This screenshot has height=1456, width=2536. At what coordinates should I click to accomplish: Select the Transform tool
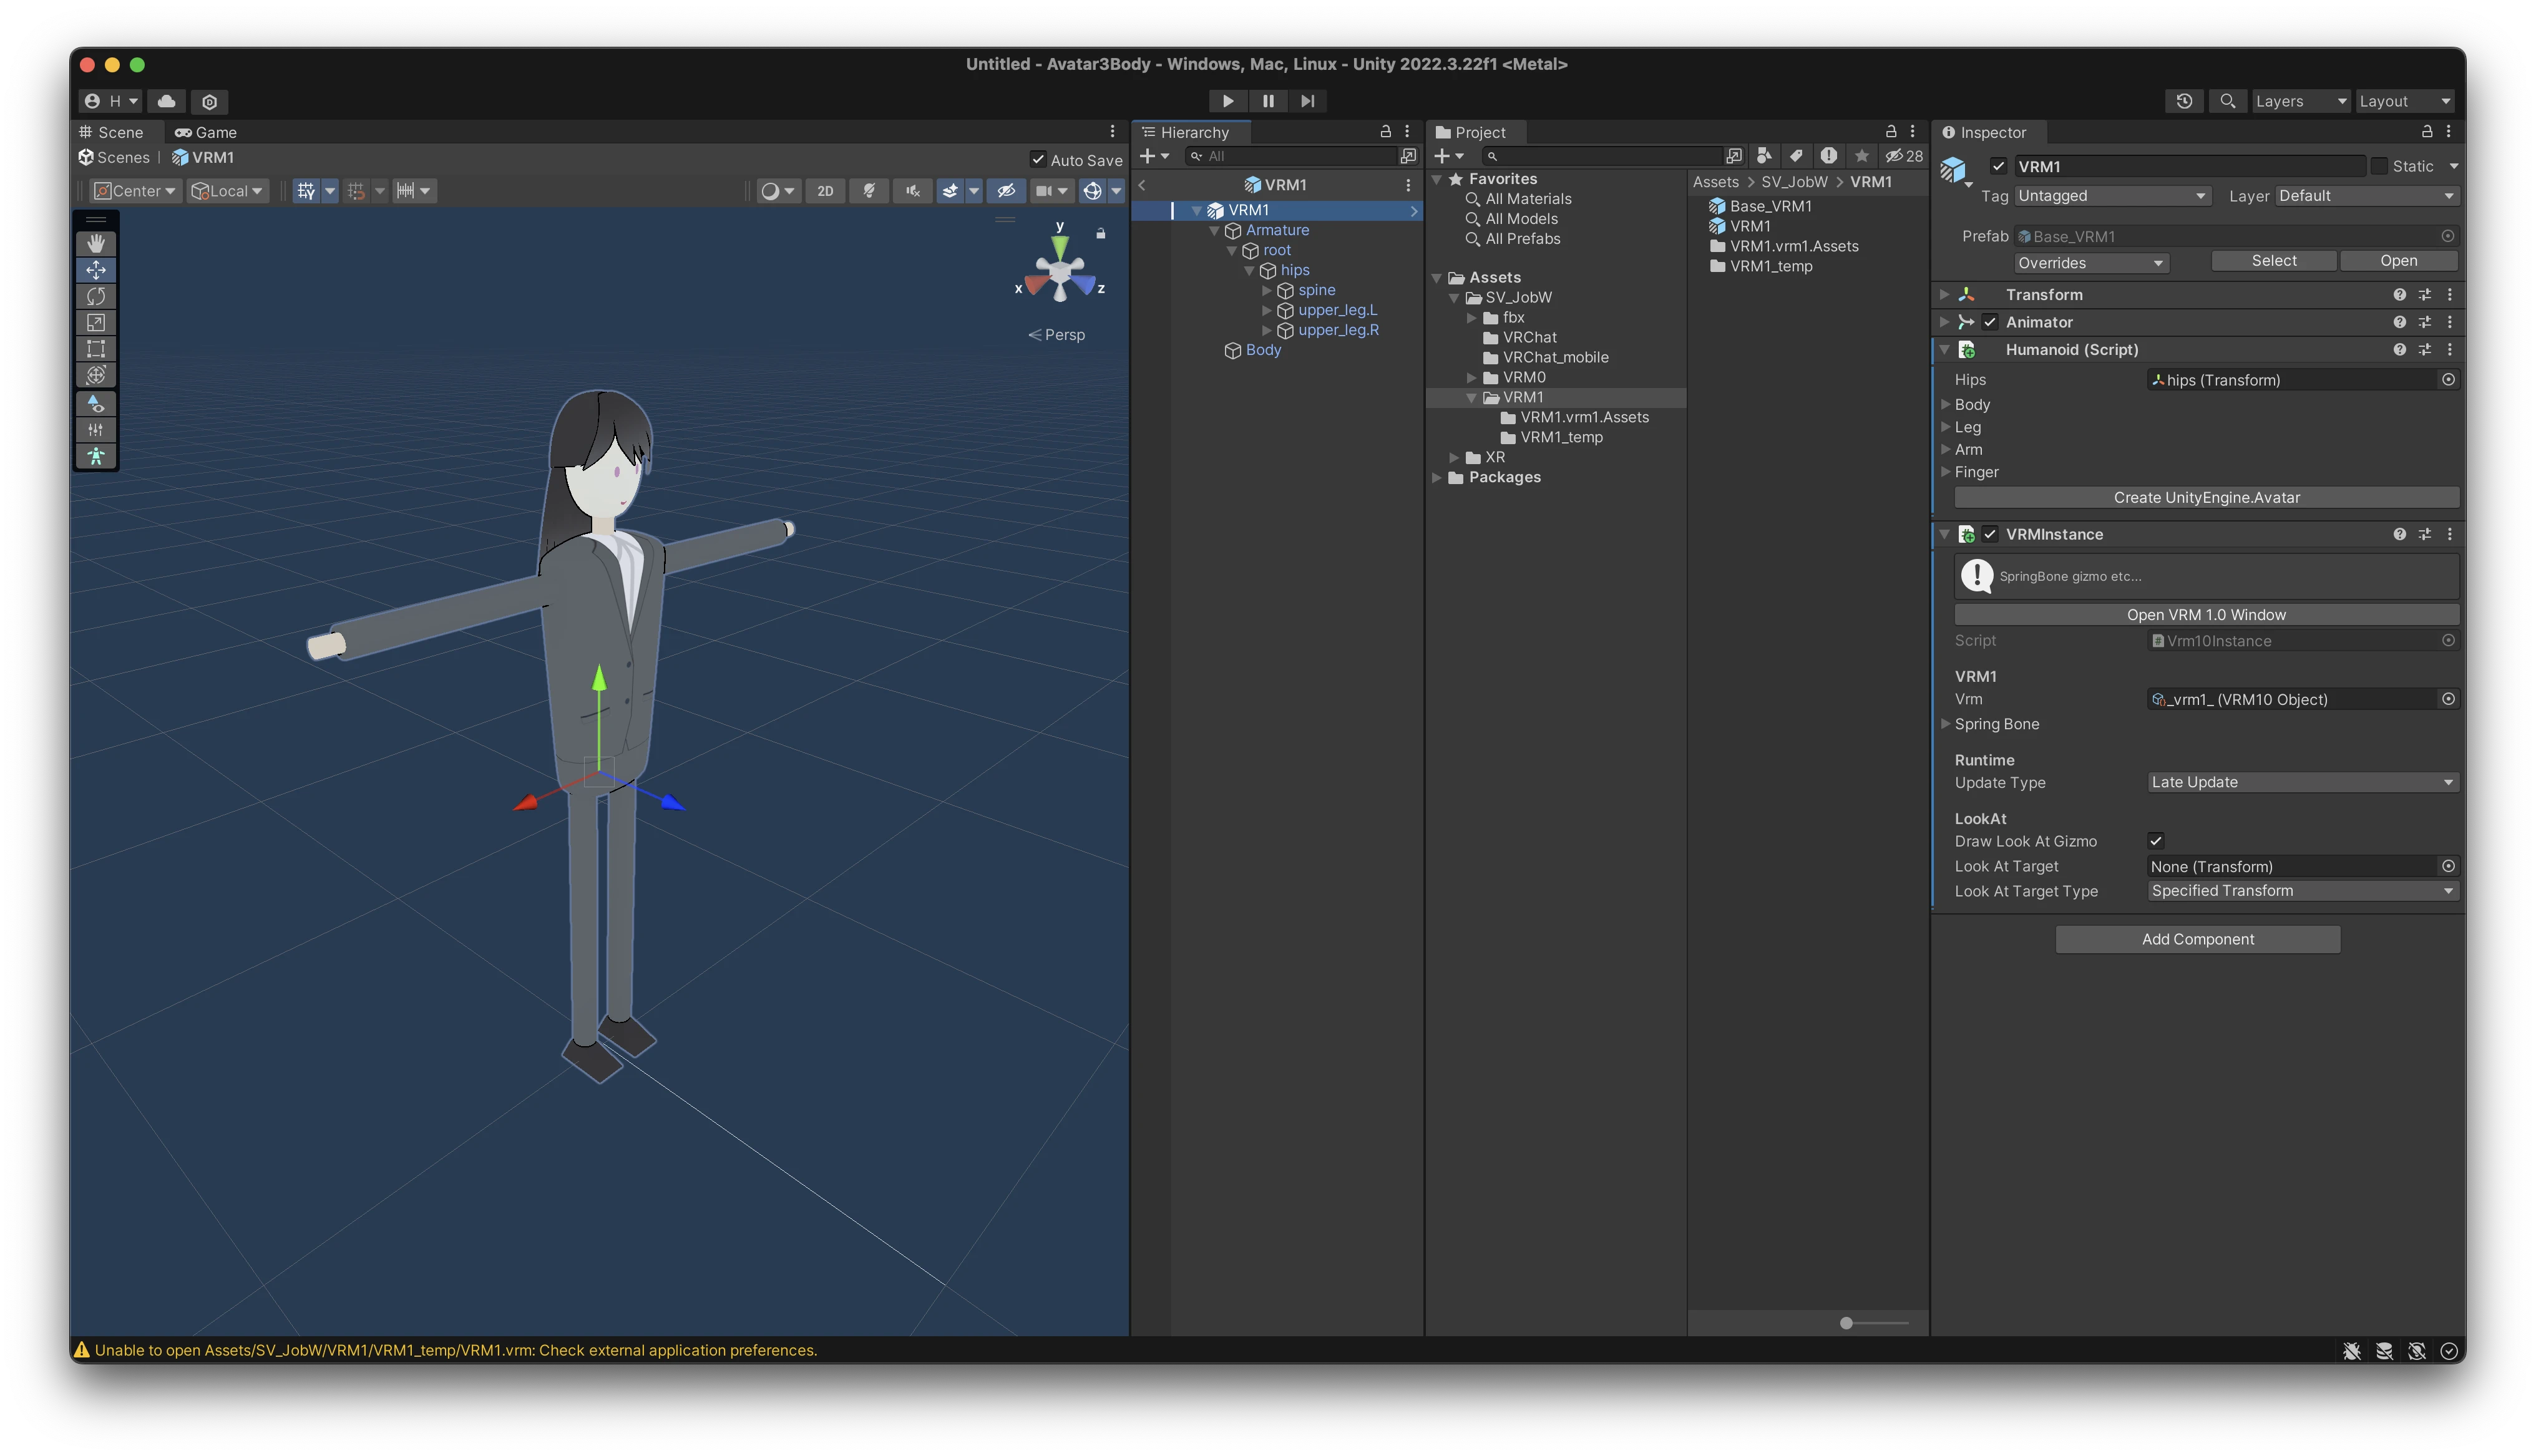(96, 375)
